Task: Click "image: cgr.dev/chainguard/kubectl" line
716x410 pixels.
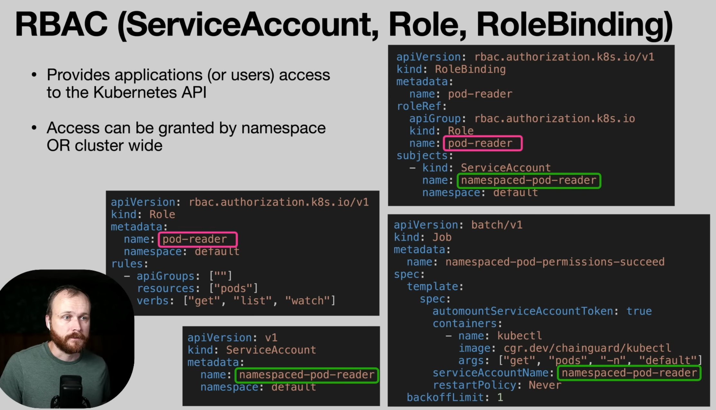Action: pos(565,348)
